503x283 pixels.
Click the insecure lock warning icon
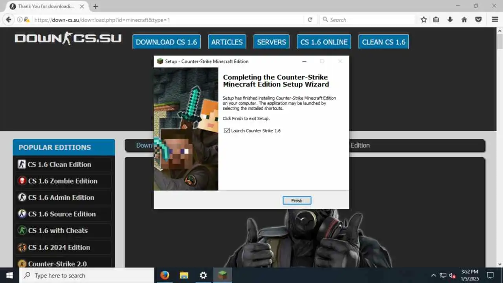tap(27, 20)
